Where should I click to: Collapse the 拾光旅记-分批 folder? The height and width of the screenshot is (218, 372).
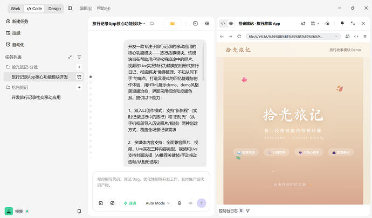22,67
